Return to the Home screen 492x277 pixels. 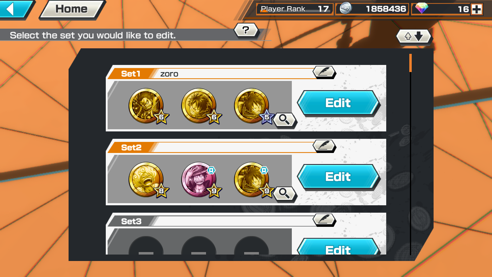click(x=72, y=9)
